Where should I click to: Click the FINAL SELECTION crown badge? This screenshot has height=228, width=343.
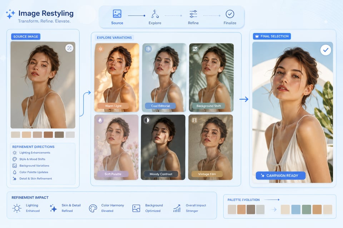tap(272, 36)
